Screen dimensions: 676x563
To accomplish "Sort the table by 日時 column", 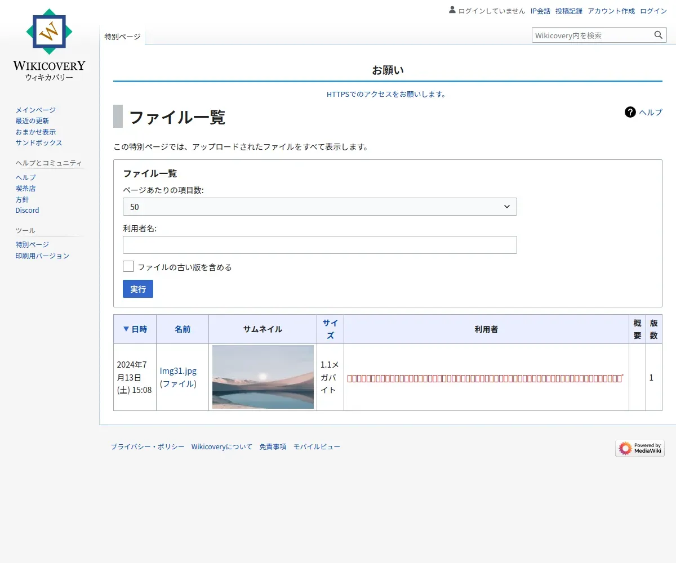I will (x=135, y=329).
